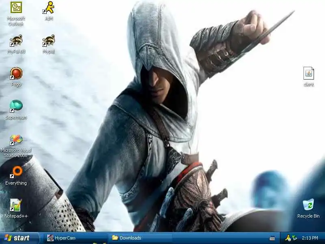Open the Windows start menu
Image resolution: width=325 pixels, height=244 pixels.
click(19, 238)
